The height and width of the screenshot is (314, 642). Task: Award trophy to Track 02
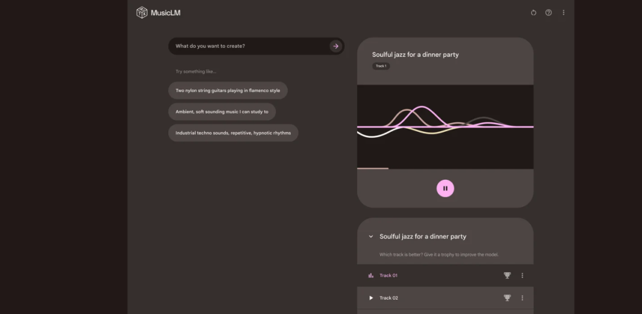pyautogui.click(x=507, y=298)
